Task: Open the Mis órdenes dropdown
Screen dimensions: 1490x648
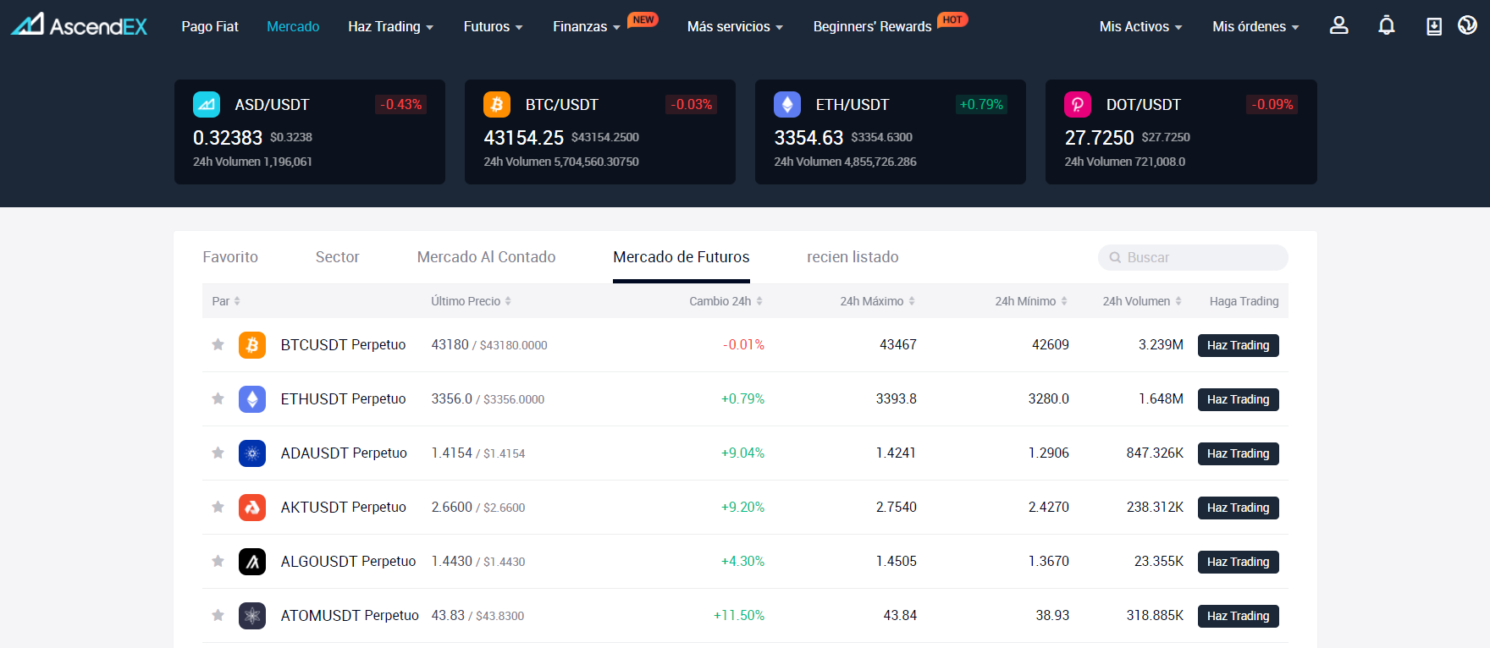Action: tap(1255, 27)
